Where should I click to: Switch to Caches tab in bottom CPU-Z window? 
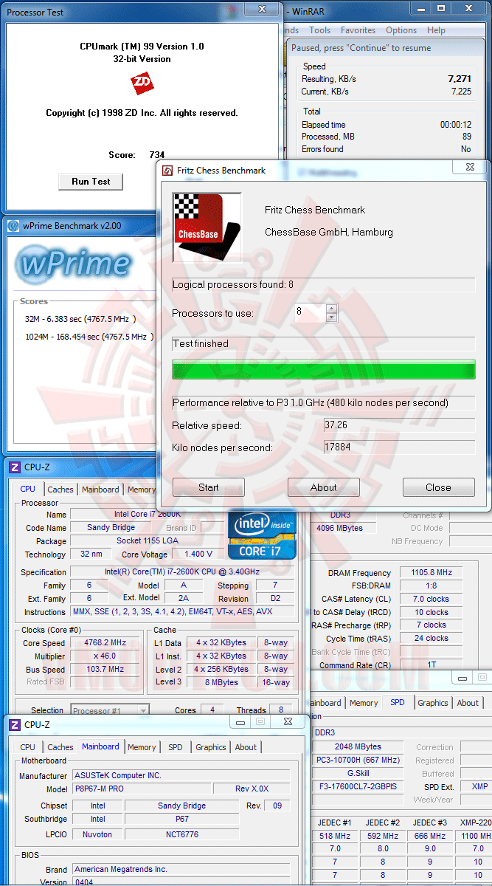coord(60,747)
